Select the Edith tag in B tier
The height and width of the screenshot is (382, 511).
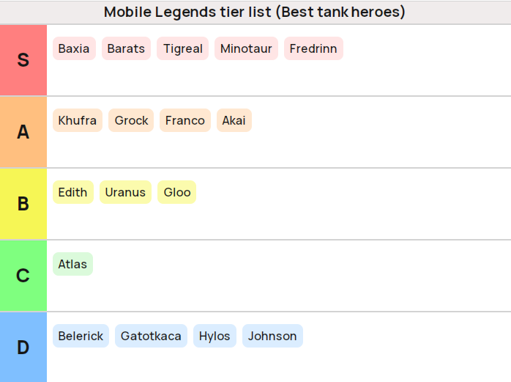73,192
